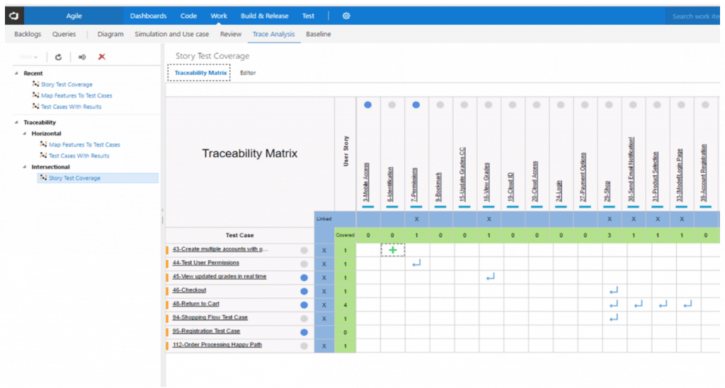Click covered value 4 for 48-Return to Cart
The image size is (725, 388).
coord(345,304)
